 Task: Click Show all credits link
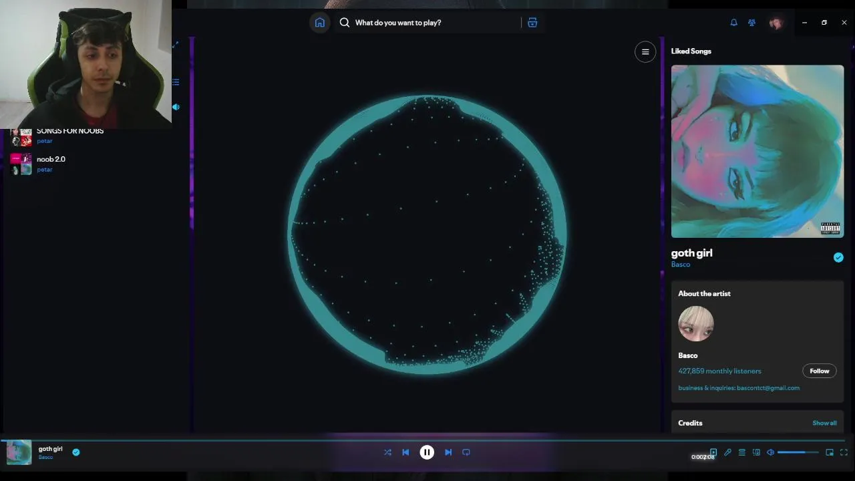pos(824,423)
